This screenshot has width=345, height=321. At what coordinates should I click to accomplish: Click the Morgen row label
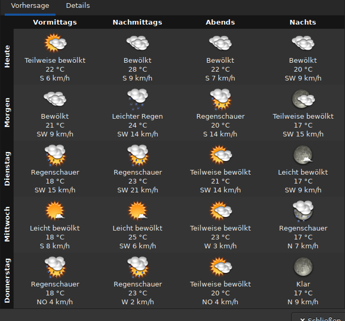click(7, 112)
